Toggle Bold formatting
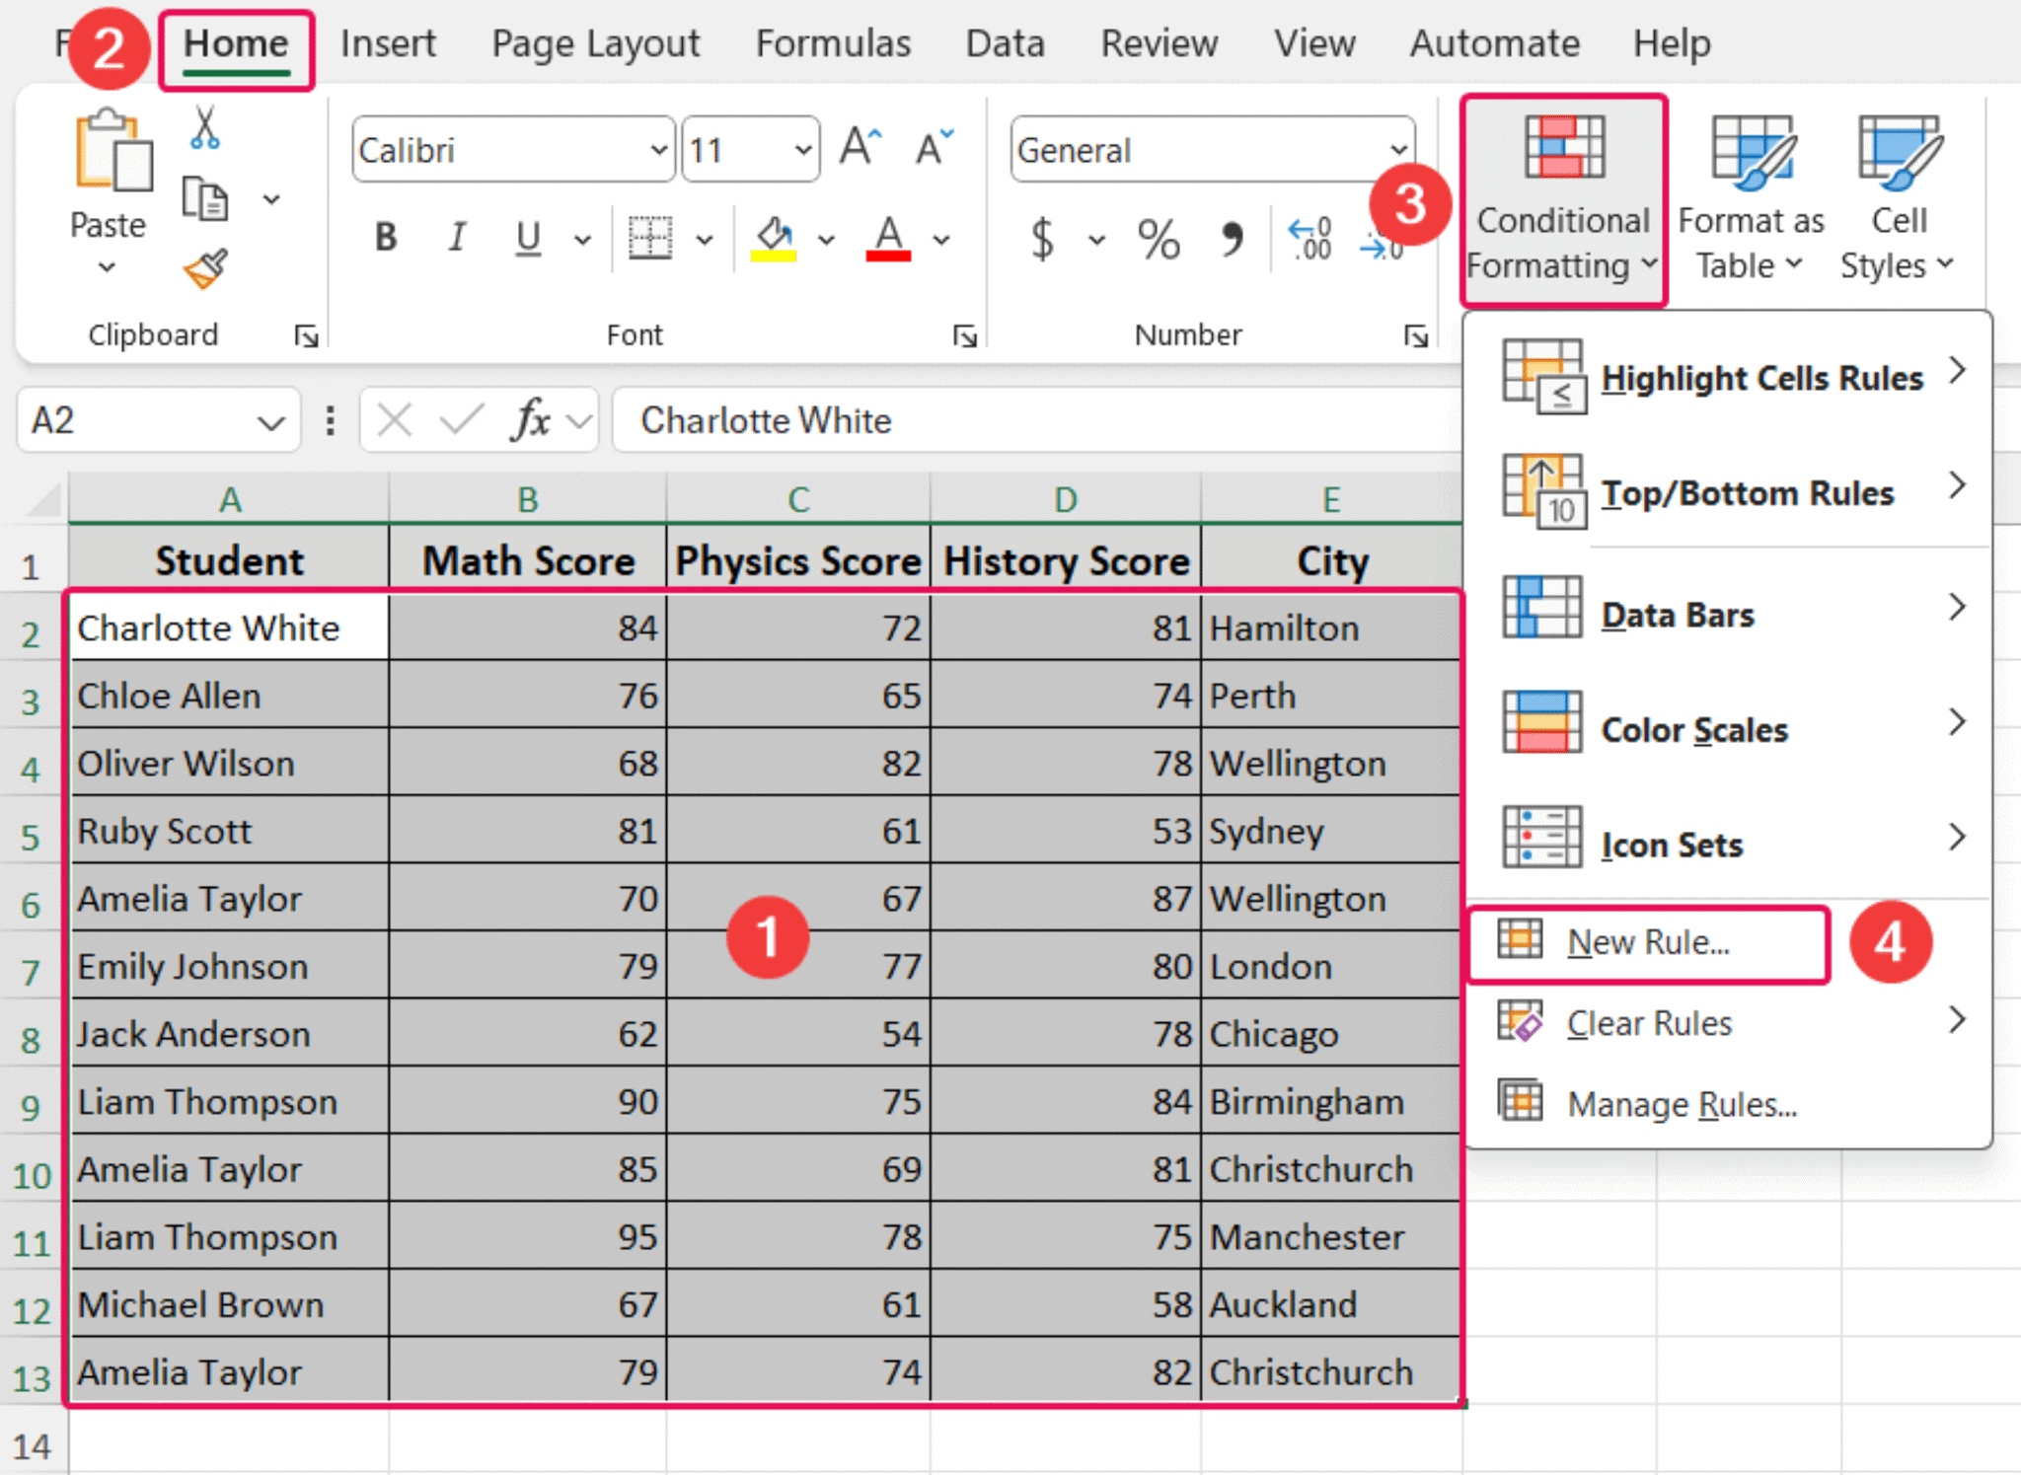 click(x=385, y=237)
